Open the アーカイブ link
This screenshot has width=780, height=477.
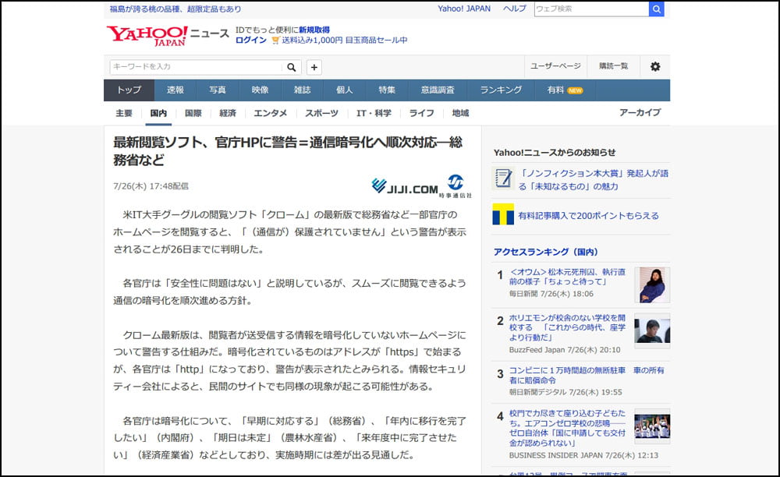click(x=640, y=113)
